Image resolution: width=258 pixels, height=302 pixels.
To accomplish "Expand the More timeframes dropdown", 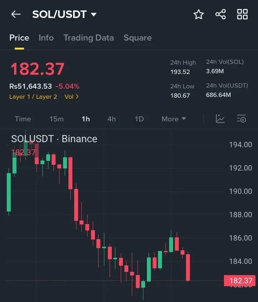I will pyautogui.click(x=174, y=119).
